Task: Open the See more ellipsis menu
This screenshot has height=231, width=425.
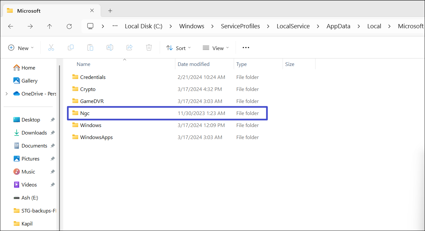Action: click(246, 48)
